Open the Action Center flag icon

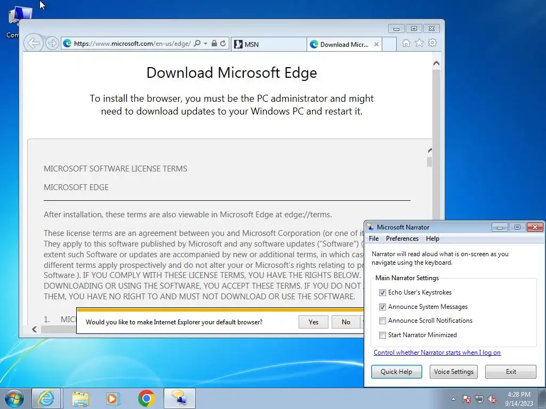click(466, 399)
